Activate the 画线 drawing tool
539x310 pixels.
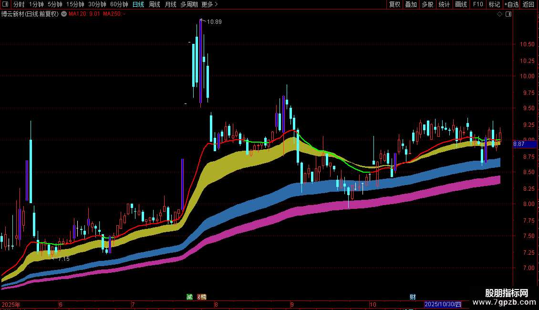(461, 4)
